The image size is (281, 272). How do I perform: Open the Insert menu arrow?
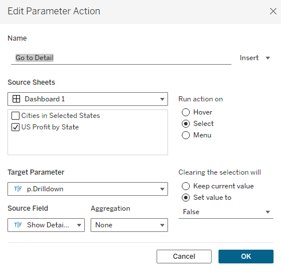click(x=268, y=58)
